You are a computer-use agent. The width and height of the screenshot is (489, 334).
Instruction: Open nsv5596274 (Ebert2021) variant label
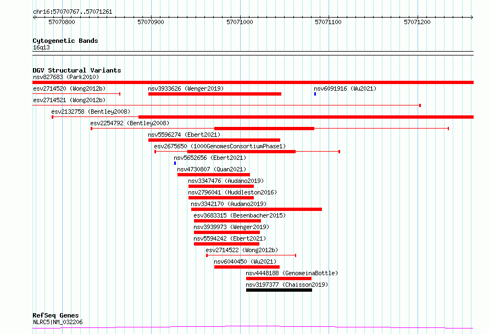184,135
